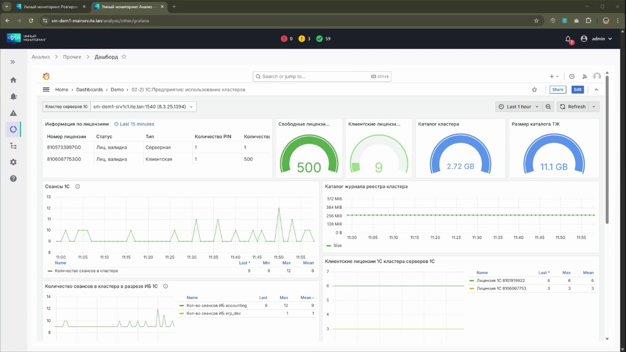
Task: Show info for the Количество сеансов в разрезе ИБ panel
Action: coord(166,286)
